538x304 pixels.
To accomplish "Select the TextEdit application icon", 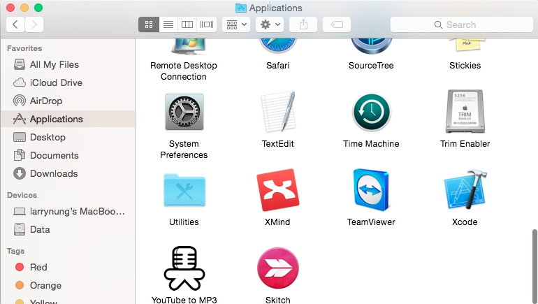I will tap(278, 112).
